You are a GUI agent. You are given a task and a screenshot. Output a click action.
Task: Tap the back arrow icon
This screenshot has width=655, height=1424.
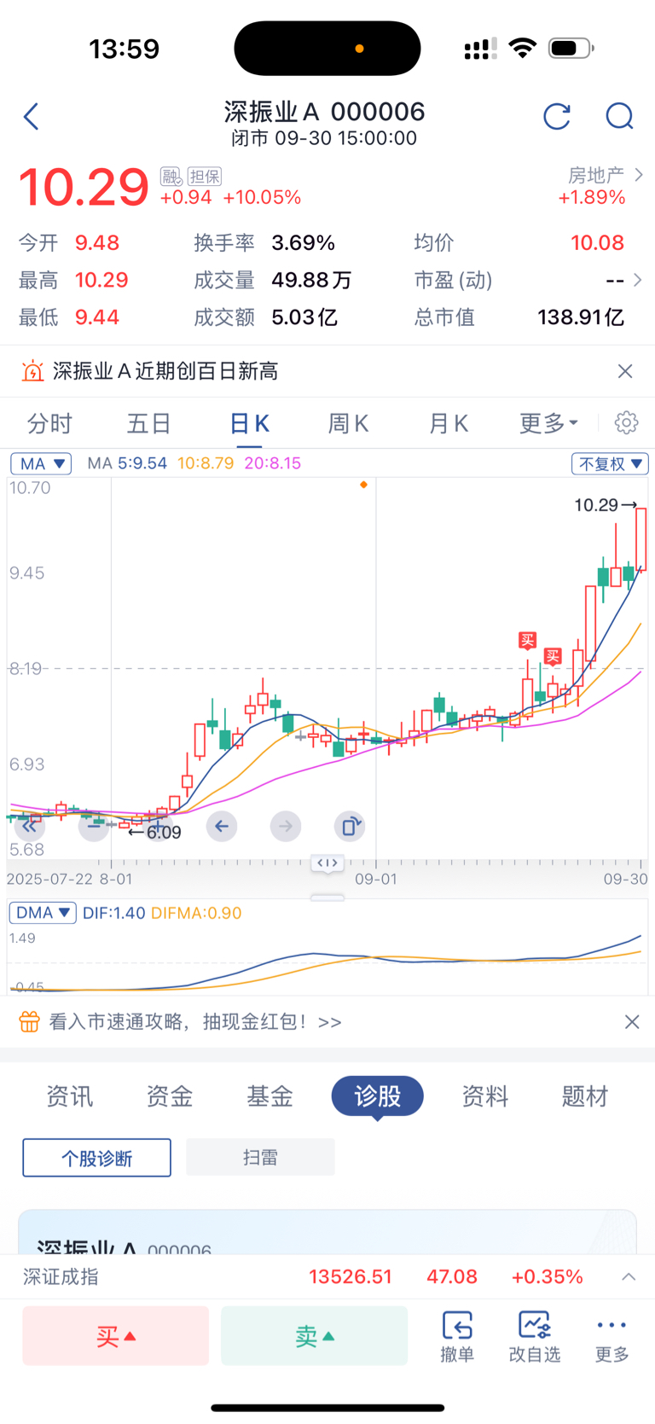(32, 116)
